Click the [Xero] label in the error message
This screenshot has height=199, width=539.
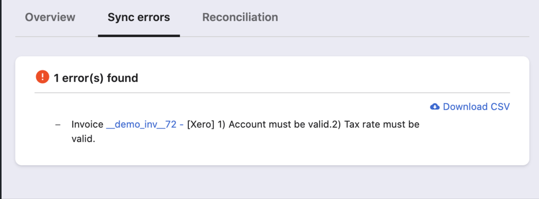(x=200, y=124)
